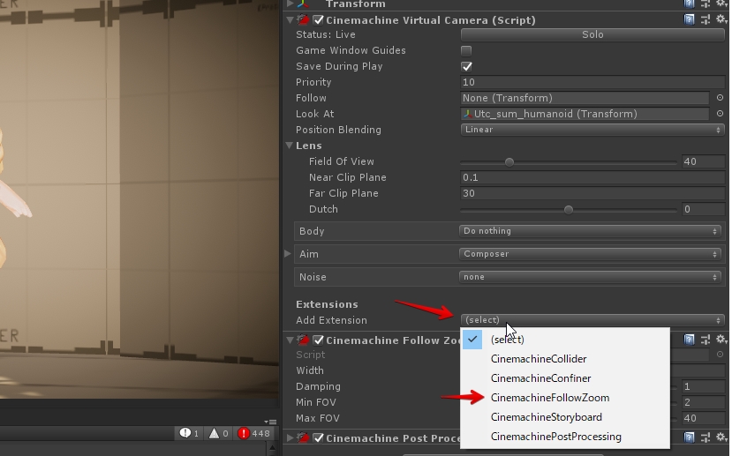Open Position Blending dropdown set to Linear
Viewport: 732px width, 456px height.
pos(592,130)
